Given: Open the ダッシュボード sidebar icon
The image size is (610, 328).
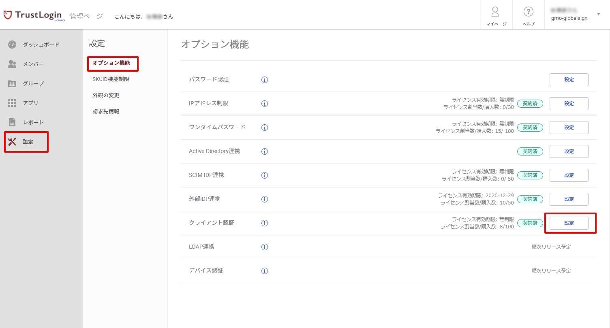Looking at the screenshot, I should tap(12, 45).
